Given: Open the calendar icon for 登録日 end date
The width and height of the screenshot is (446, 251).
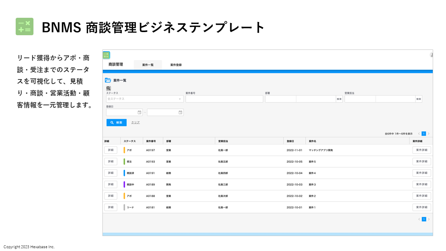Looking at the screenshot, I should pyautogui.click(x=180, y=112).
